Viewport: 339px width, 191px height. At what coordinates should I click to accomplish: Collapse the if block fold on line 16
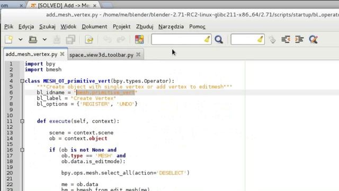tap(22, 150)
